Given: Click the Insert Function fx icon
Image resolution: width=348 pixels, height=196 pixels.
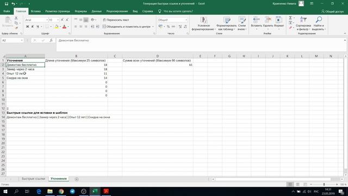Looking at the screenshot, I should [51, 40].
